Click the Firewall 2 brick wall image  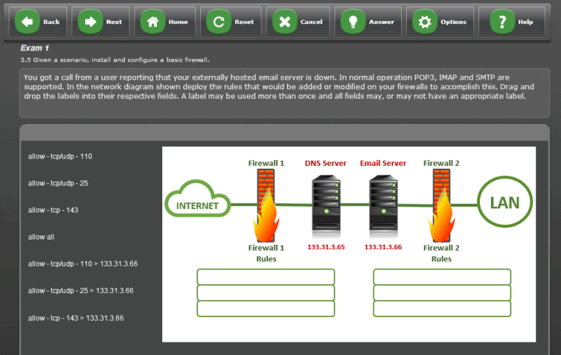tap(441, 206)
